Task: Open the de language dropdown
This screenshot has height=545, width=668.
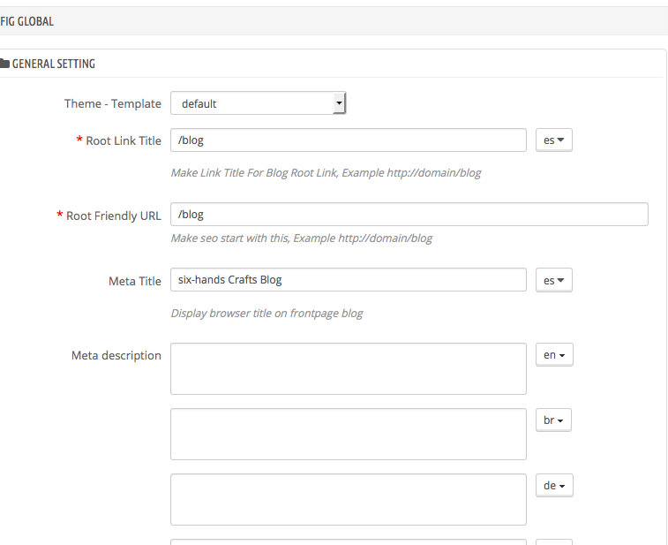Action: 554,485
